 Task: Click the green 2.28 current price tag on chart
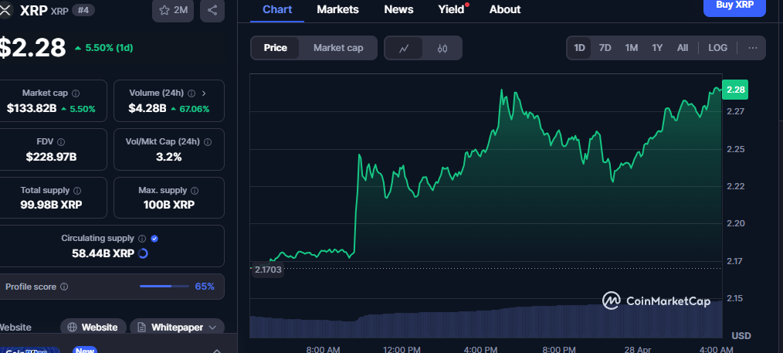tap(735, 90)
